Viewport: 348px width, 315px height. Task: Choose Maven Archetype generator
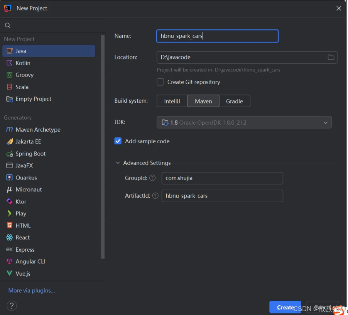pyautogui.click(x=49, y=129)
